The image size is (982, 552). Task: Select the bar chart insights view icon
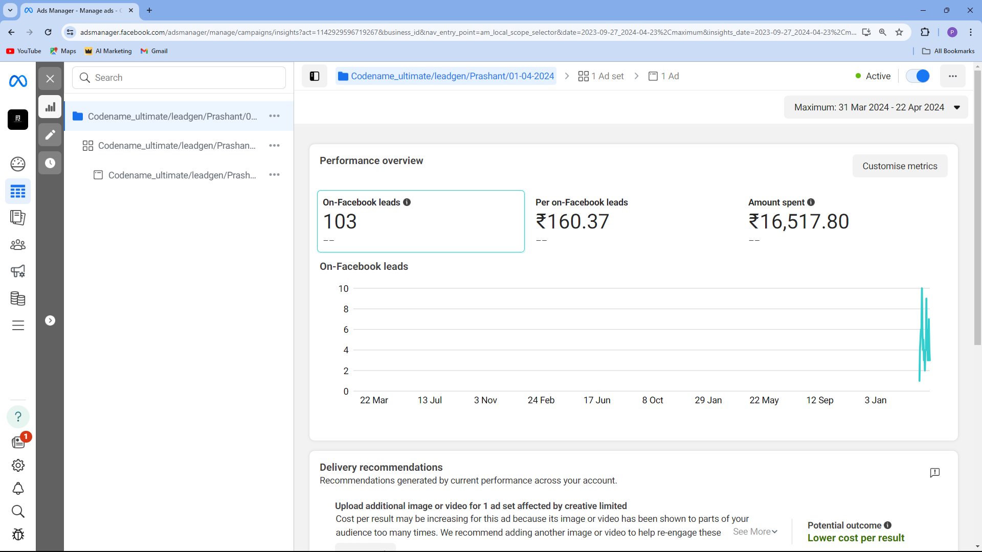[x=50, y=107]
